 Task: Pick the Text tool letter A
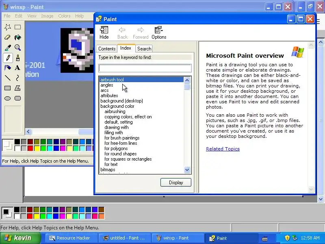(x=17, y=68)
